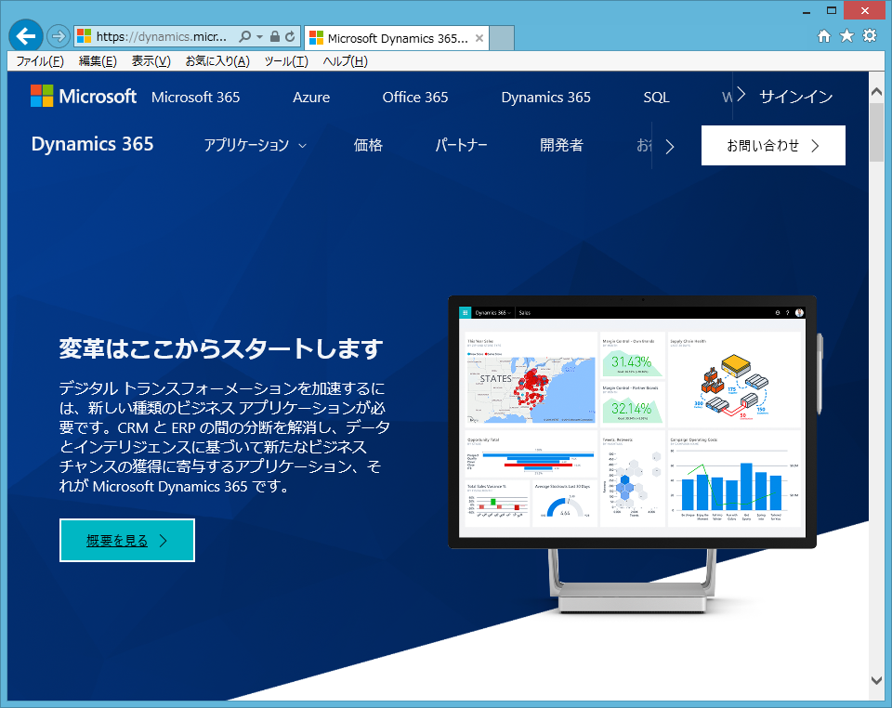The height and width of the screenshot is (708, 892).
Task: Select the Microsoft Dynamics 365 tab
Action: point(396,38)
